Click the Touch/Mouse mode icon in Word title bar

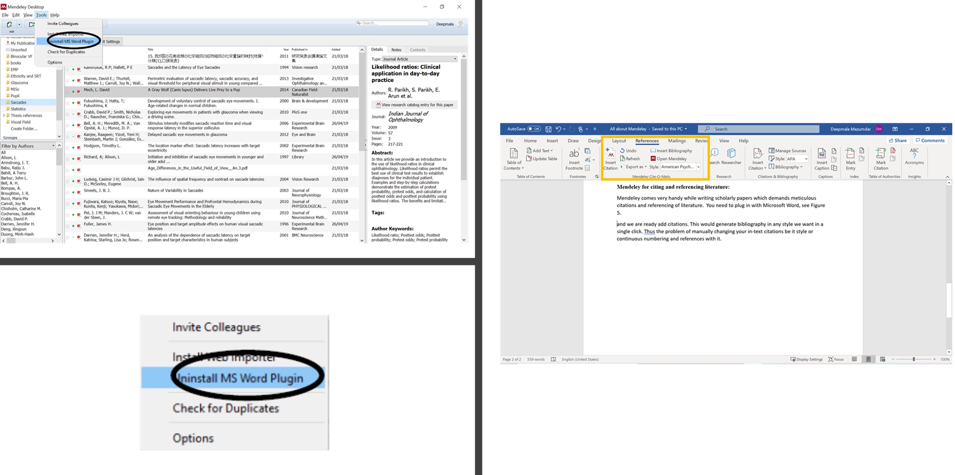581,129
